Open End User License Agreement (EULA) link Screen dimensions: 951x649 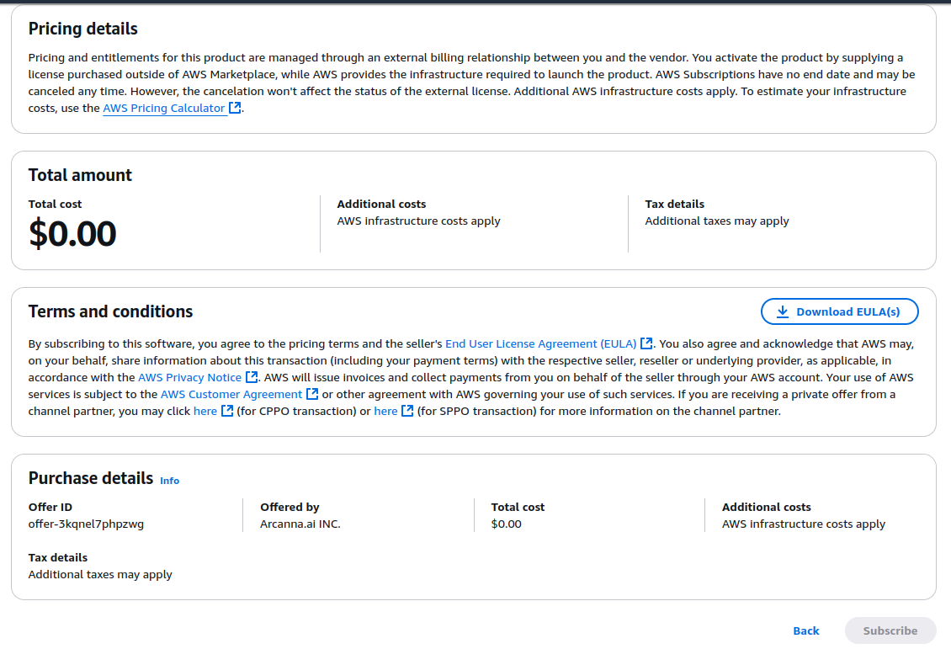pos(541,344)
